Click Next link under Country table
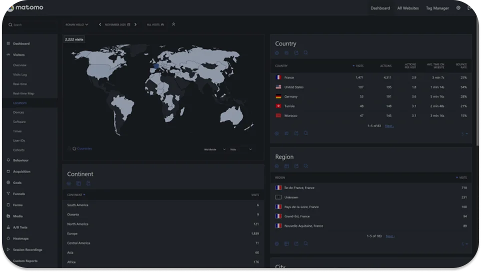The width and height of the screenshot is (481, 272). [389, 126]
